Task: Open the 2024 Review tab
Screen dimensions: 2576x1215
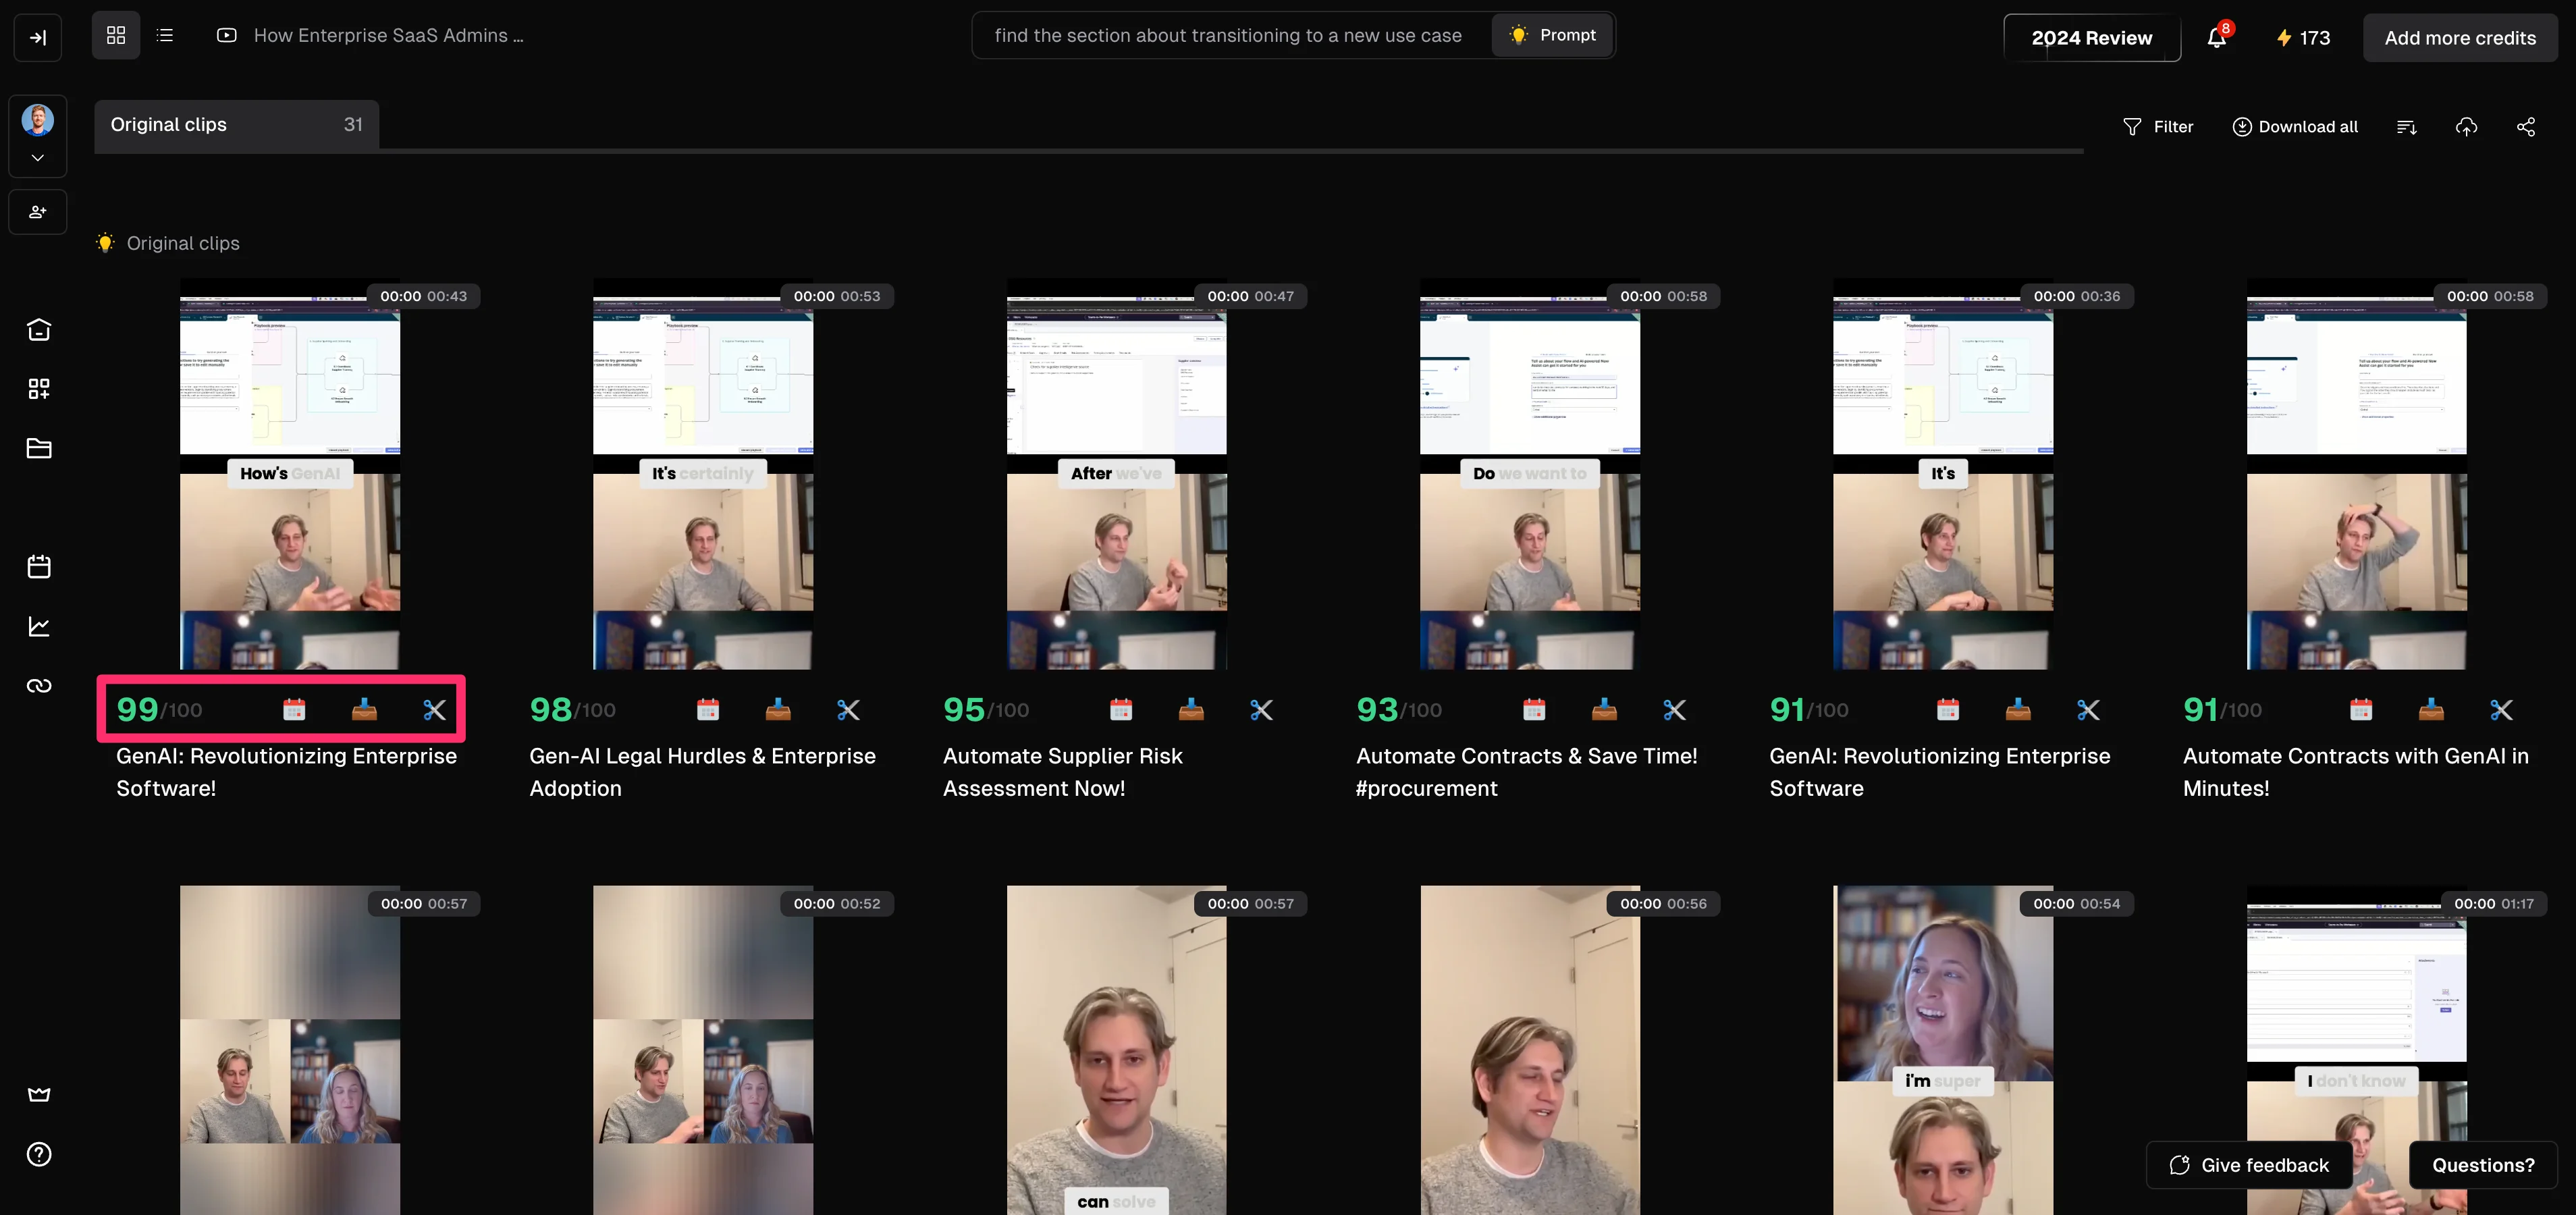Action: point(2091,38)
